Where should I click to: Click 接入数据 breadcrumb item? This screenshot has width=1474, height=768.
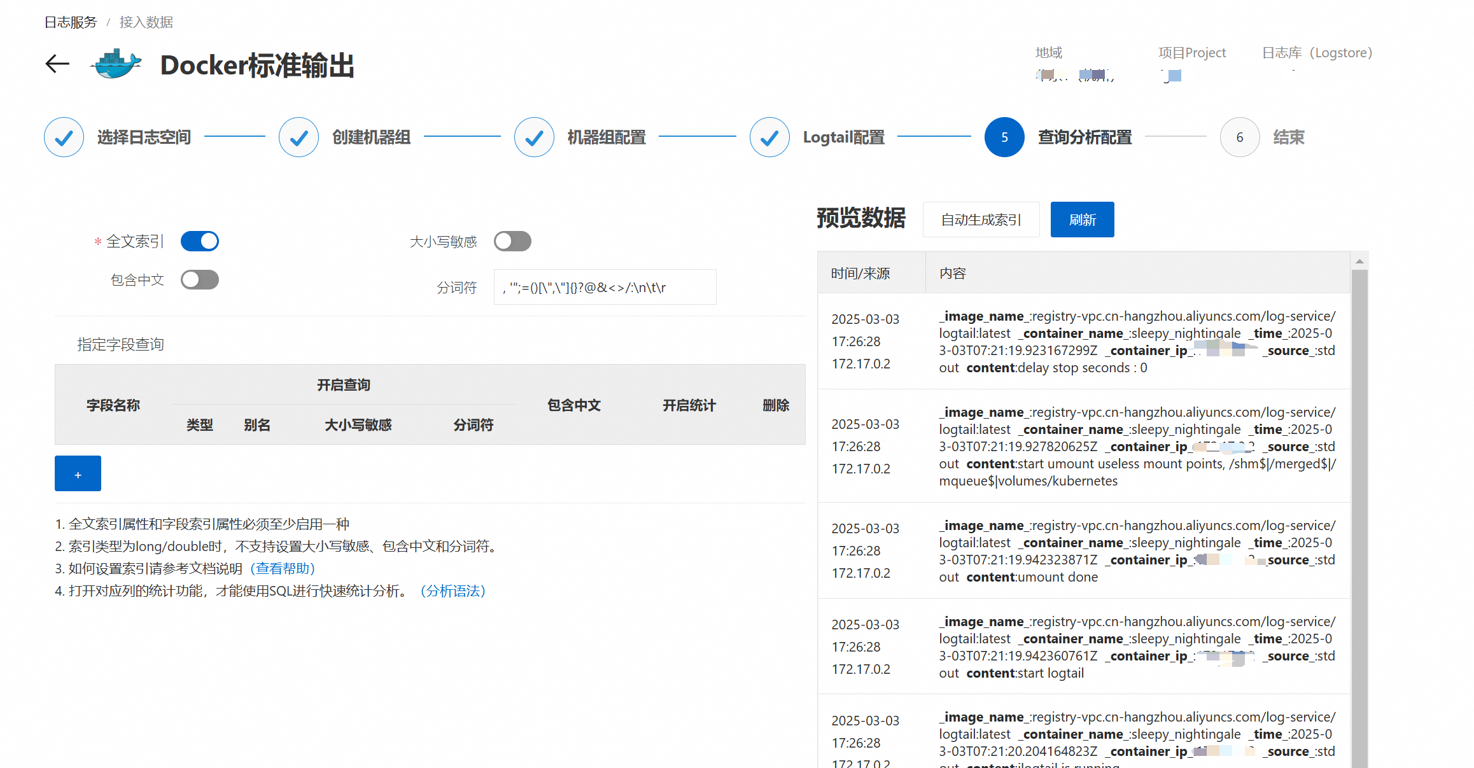point(146,22)
